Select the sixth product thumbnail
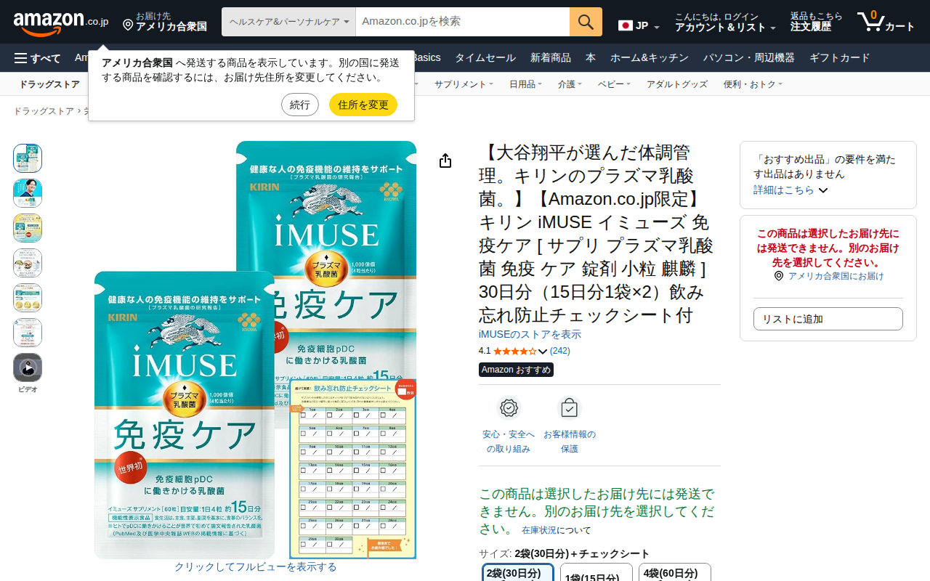 [28, 333]
